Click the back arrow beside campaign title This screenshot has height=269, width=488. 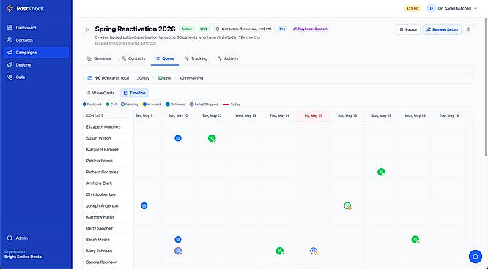pyautogui.click(x=87, y=30)
